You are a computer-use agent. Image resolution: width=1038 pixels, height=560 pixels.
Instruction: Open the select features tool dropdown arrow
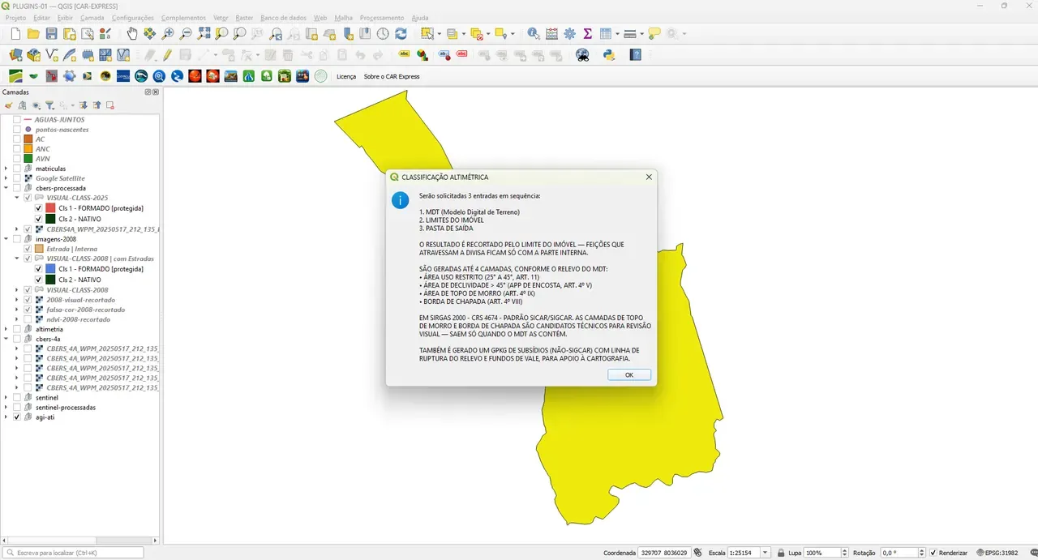tap(439, 34)
